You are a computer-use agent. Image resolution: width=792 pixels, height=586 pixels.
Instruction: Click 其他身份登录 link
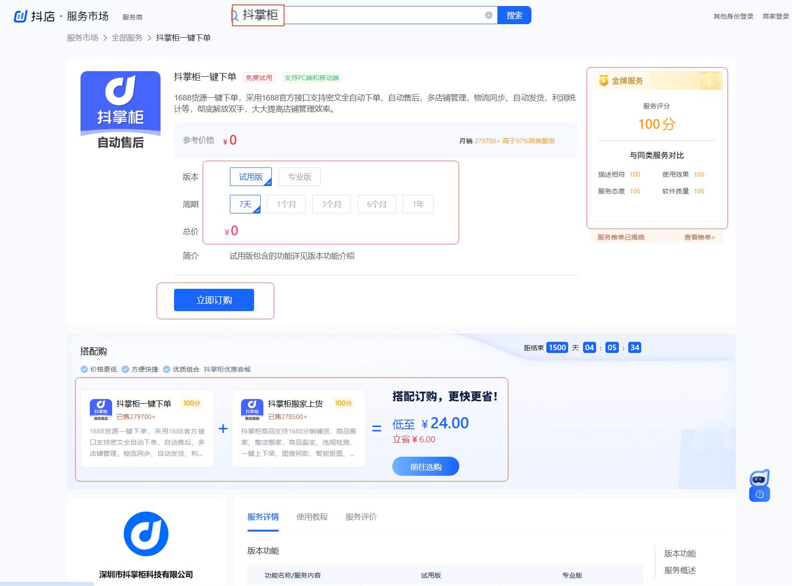click(x=733, y=16)
